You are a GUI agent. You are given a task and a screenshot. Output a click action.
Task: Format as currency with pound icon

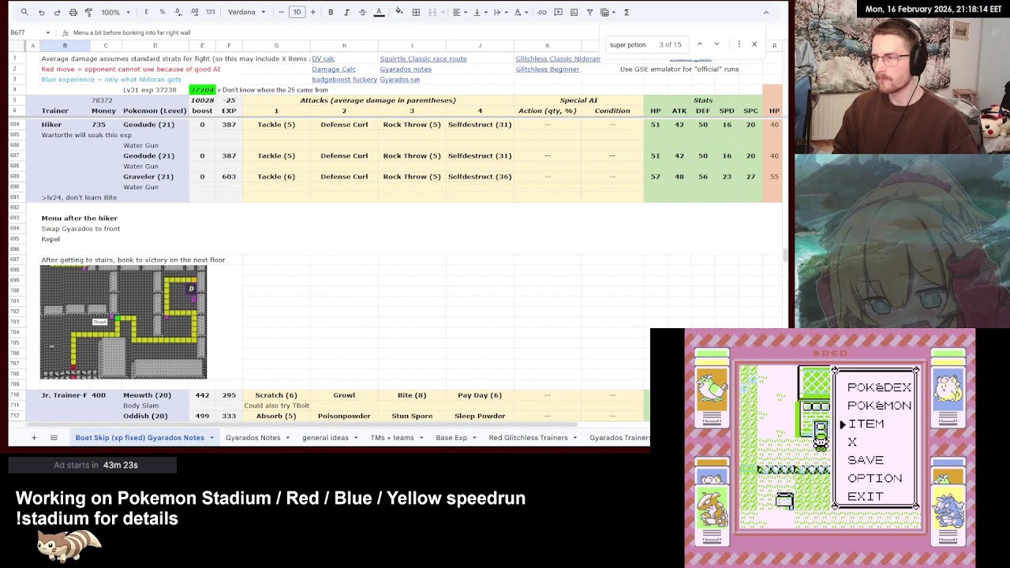(147, 13)
